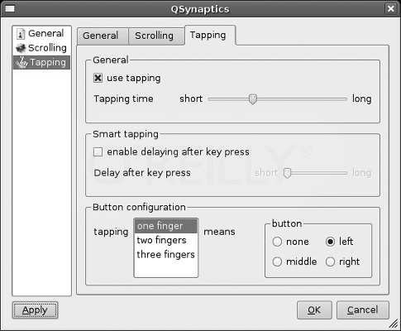Image resolution: width=401 pixels, height=331 pixels.
Task: Switch to the General tab
Action: [x=103, y=36]
